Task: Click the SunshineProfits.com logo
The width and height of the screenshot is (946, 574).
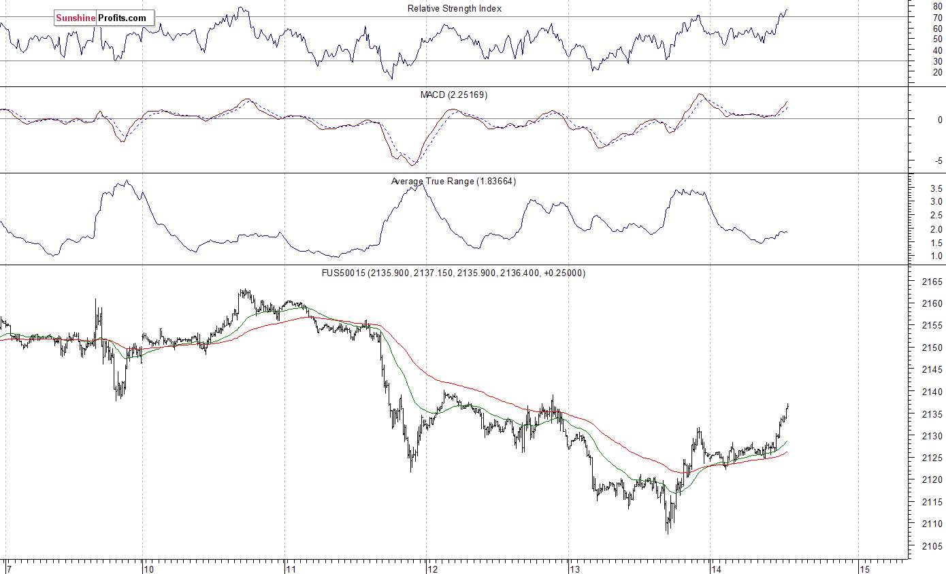Action: [104, 18]
